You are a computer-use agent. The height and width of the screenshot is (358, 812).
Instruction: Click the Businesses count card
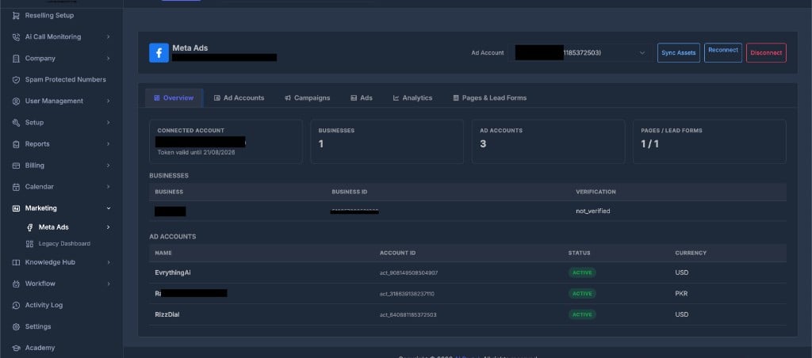pyautogui.click(x=387, y=142)
